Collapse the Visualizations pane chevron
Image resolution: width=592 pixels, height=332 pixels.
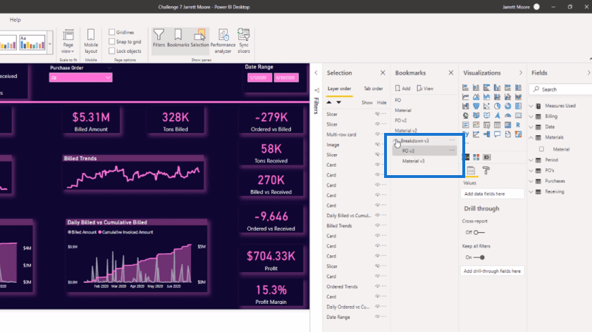point(521,72)
